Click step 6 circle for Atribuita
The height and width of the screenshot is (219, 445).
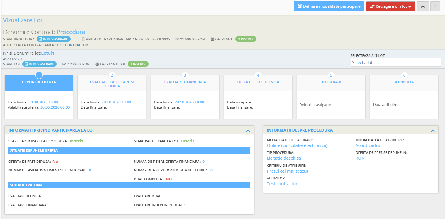[404, 75]
